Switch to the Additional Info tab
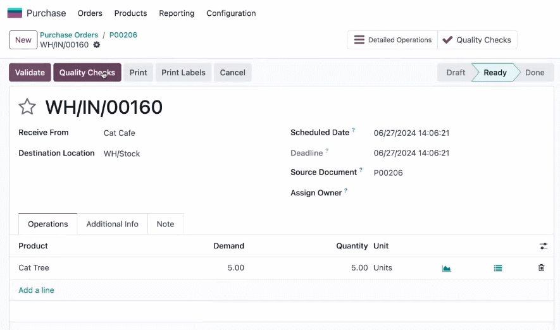The height and width of the screenshot is (330, 560). [x=112, y=224]
